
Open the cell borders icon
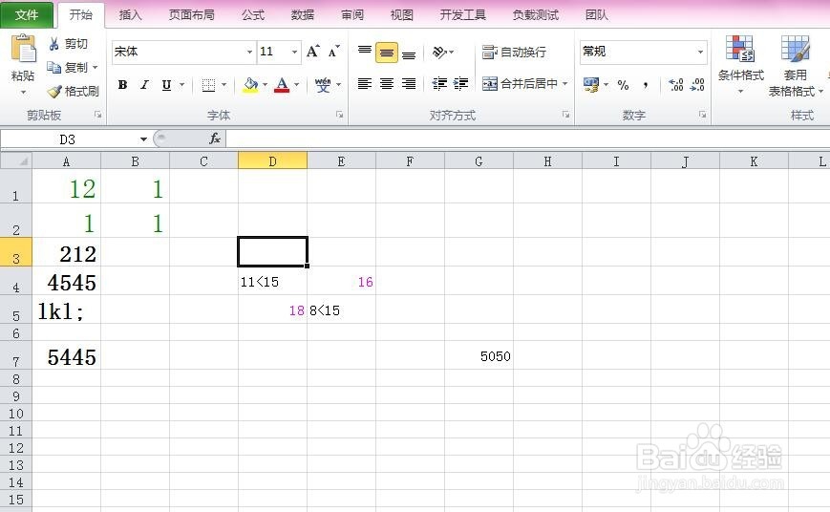pos(208,85)
